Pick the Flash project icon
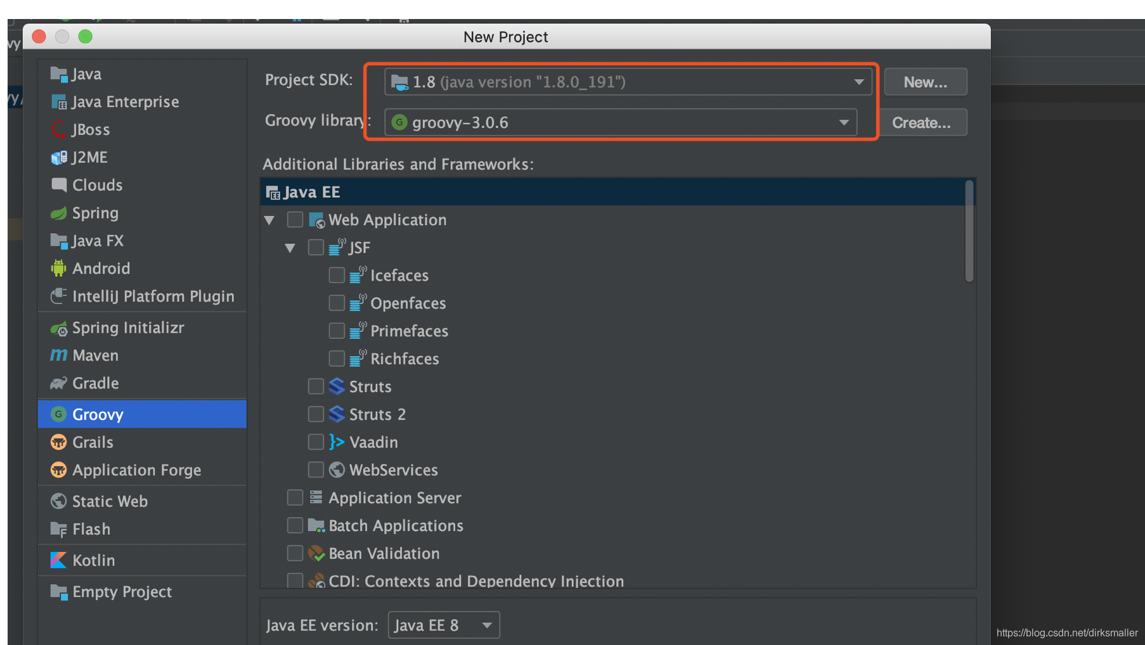 (x=58, y=529)
